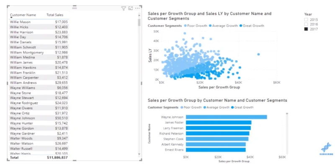The image size is (335, 166).
Task: Select the Wayne Stone row
Action: pyautogui.click(x=39, y=93)
